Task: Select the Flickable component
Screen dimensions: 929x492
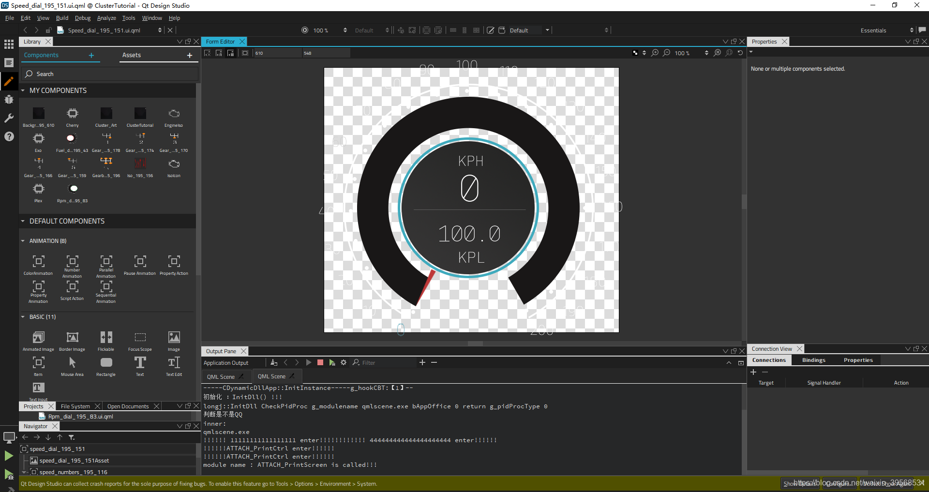Action: 106,341
